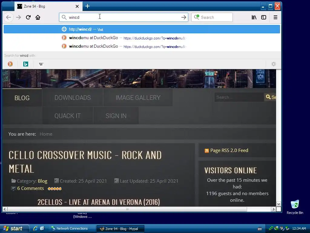The width and height of the screenshot is (310, 233).
Task: Go back with the browser back arrow
Action: 8,17
